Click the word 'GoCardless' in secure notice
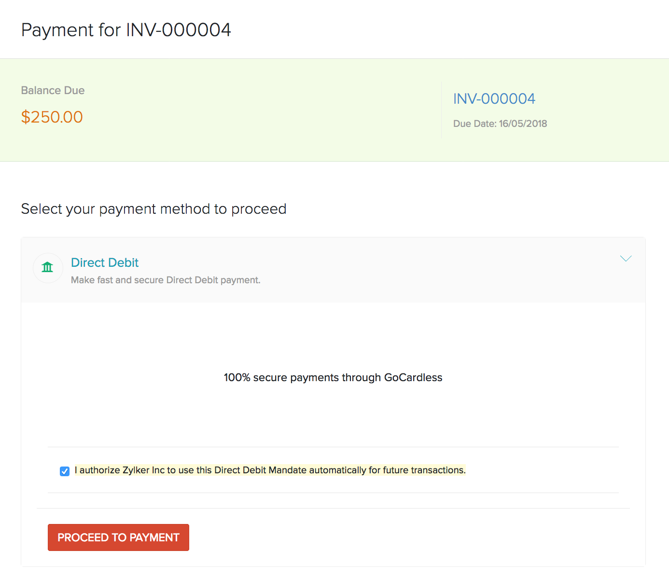The height and width of the screenshot is (578, 669). (413, 377)
